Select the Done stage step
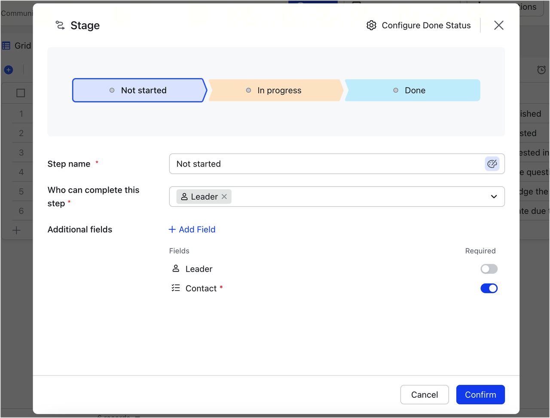550x418 pixels. [x=412, y=91]
